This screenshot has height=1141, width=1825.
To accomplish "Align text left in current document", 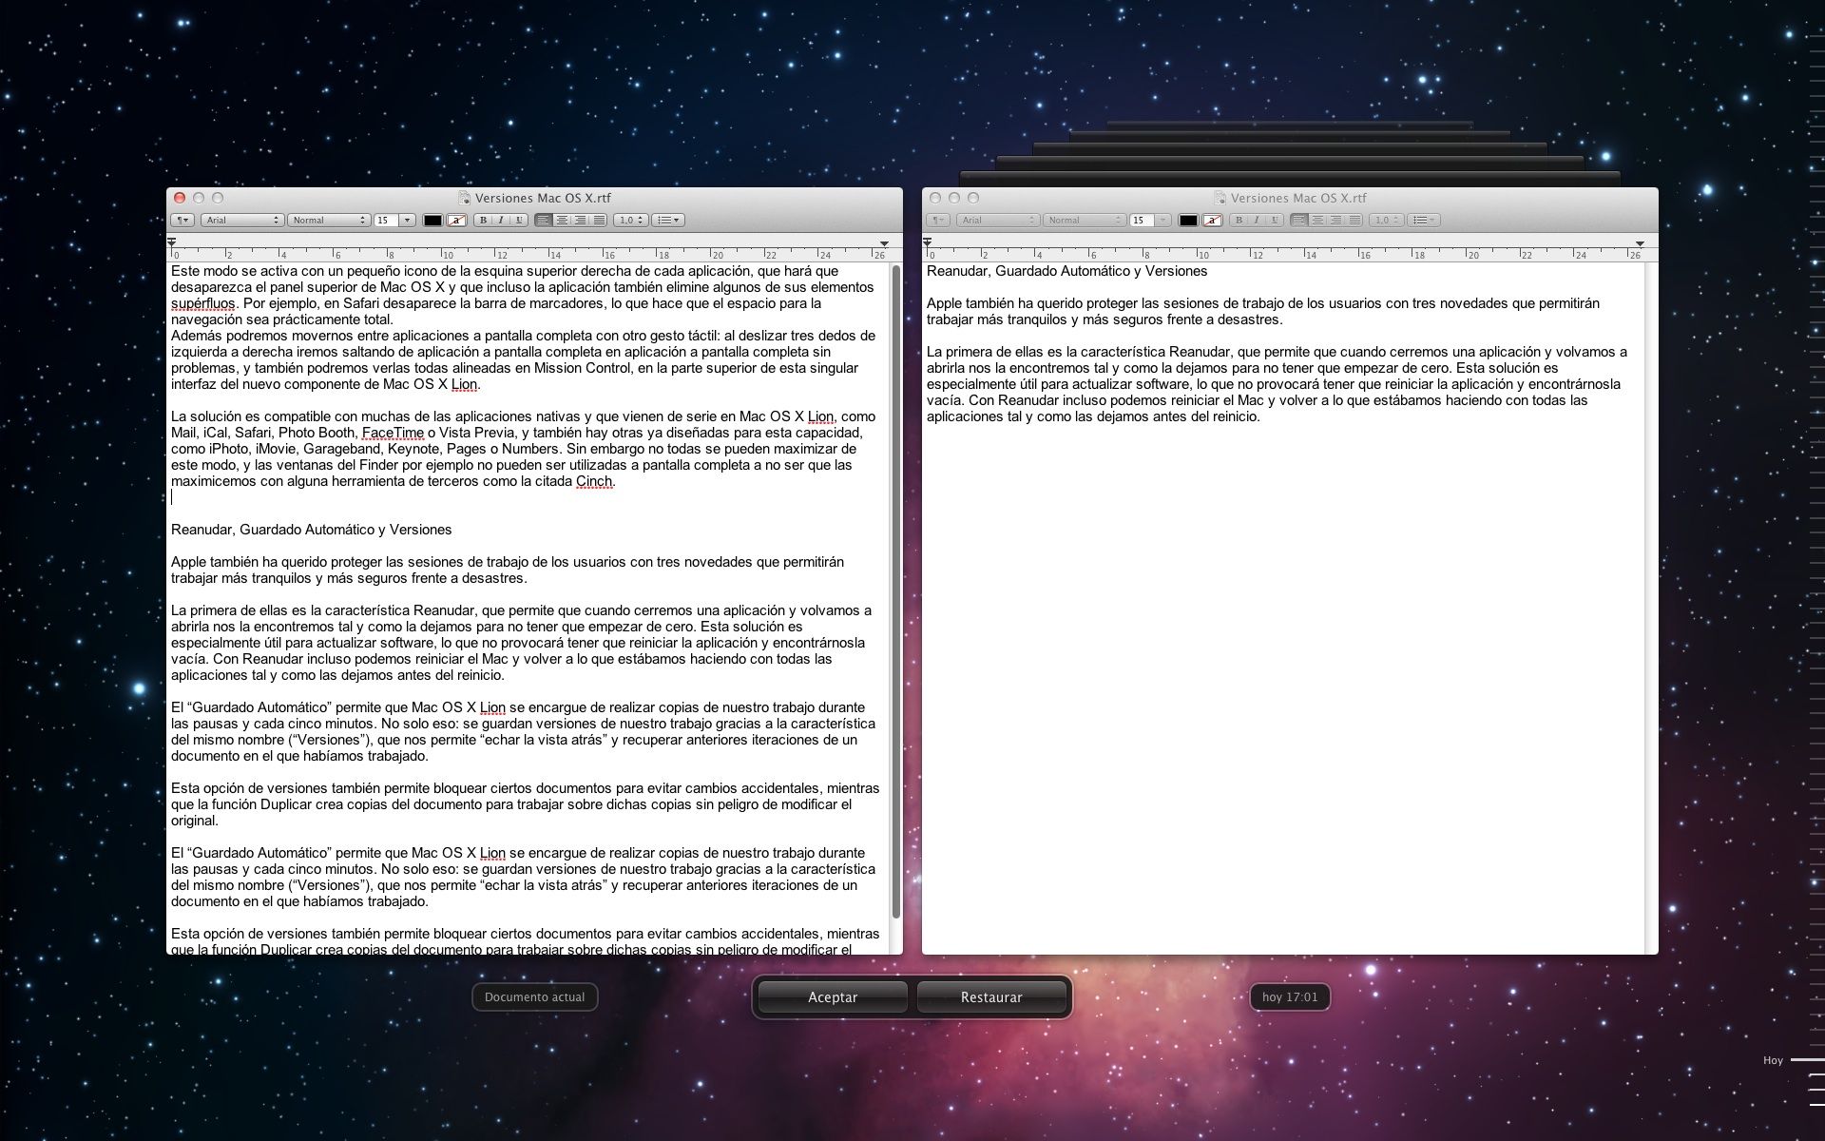I will click(x=544, y=221).
